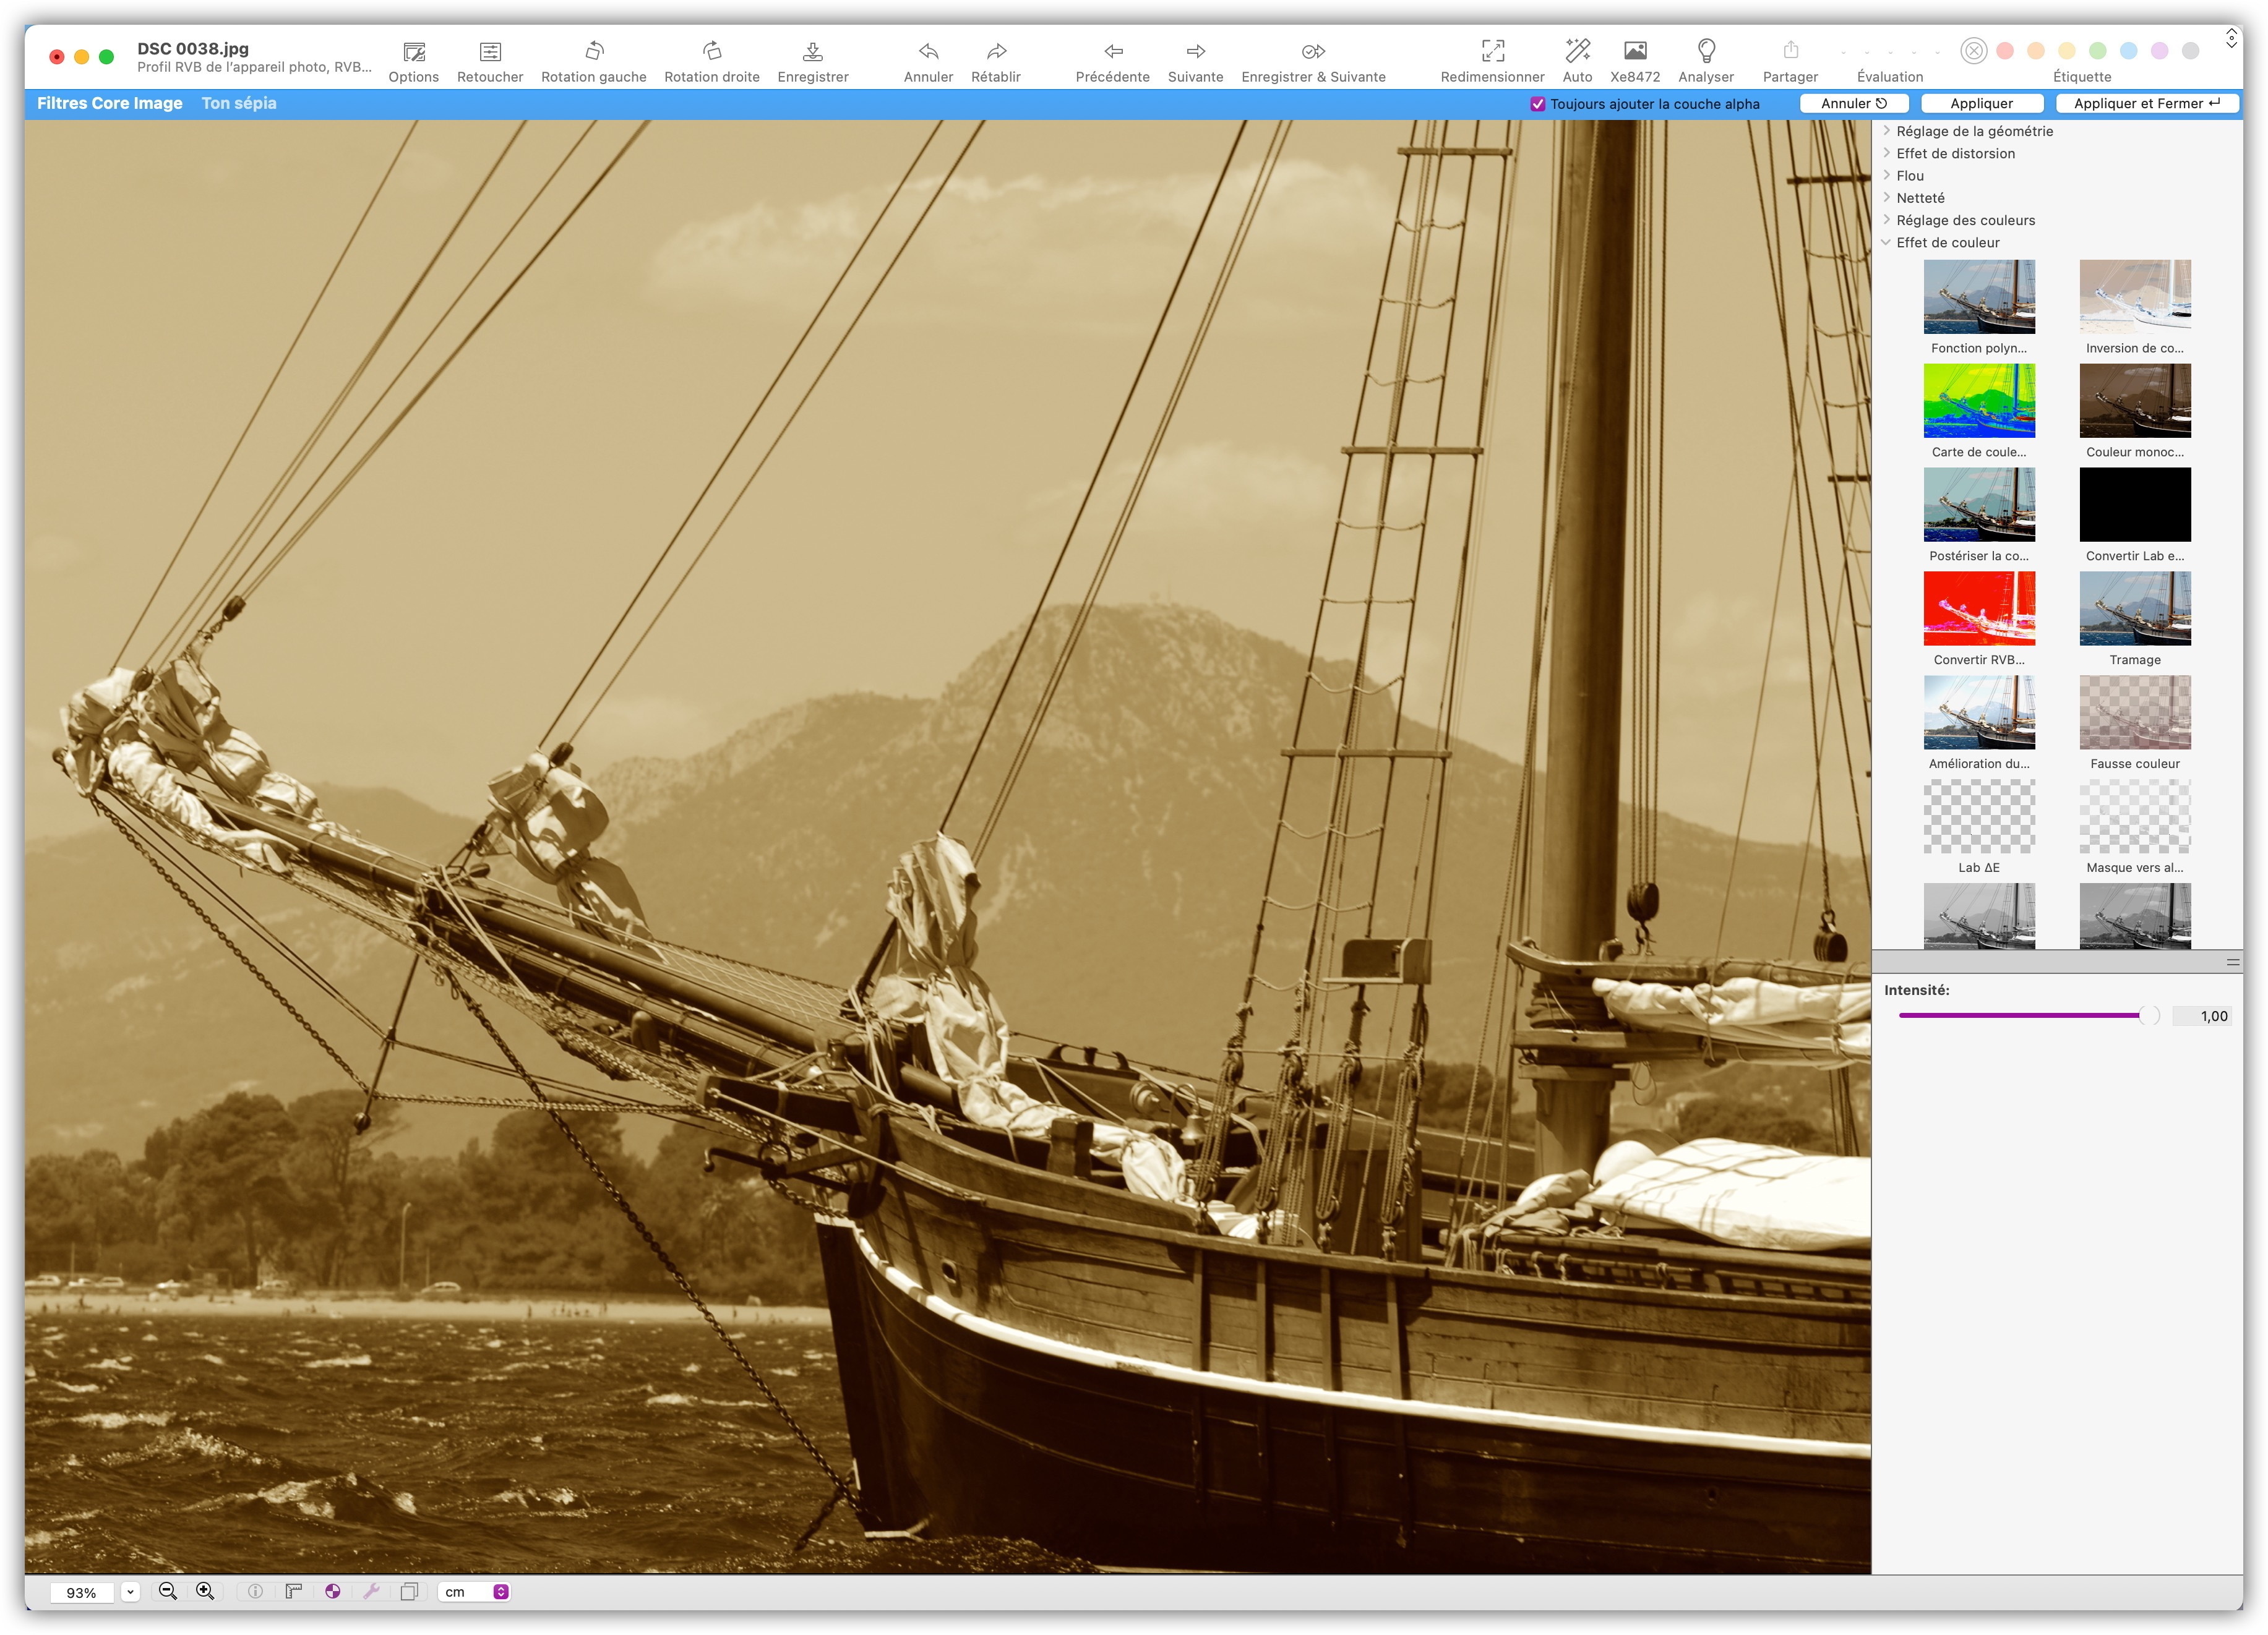The image size is (2268, 1635).
Task: Rotate image right with Rotation droite
Action: [x=712, y=51]
